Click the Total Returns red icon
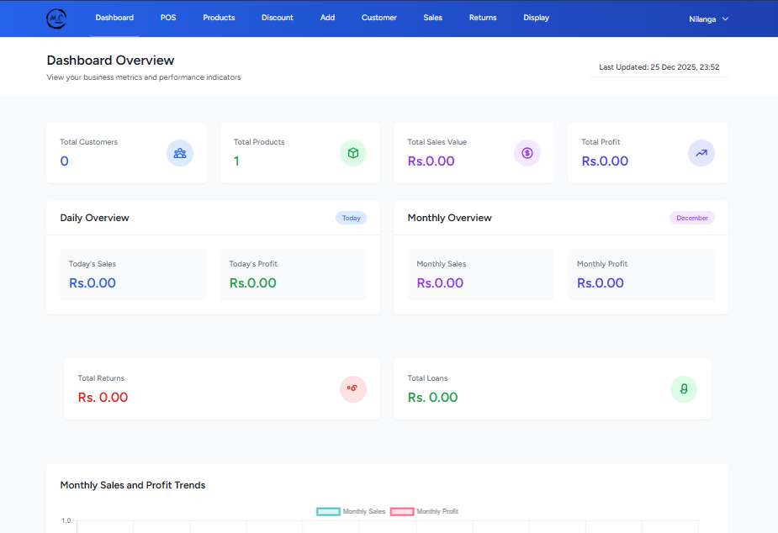 click(353, 389)
